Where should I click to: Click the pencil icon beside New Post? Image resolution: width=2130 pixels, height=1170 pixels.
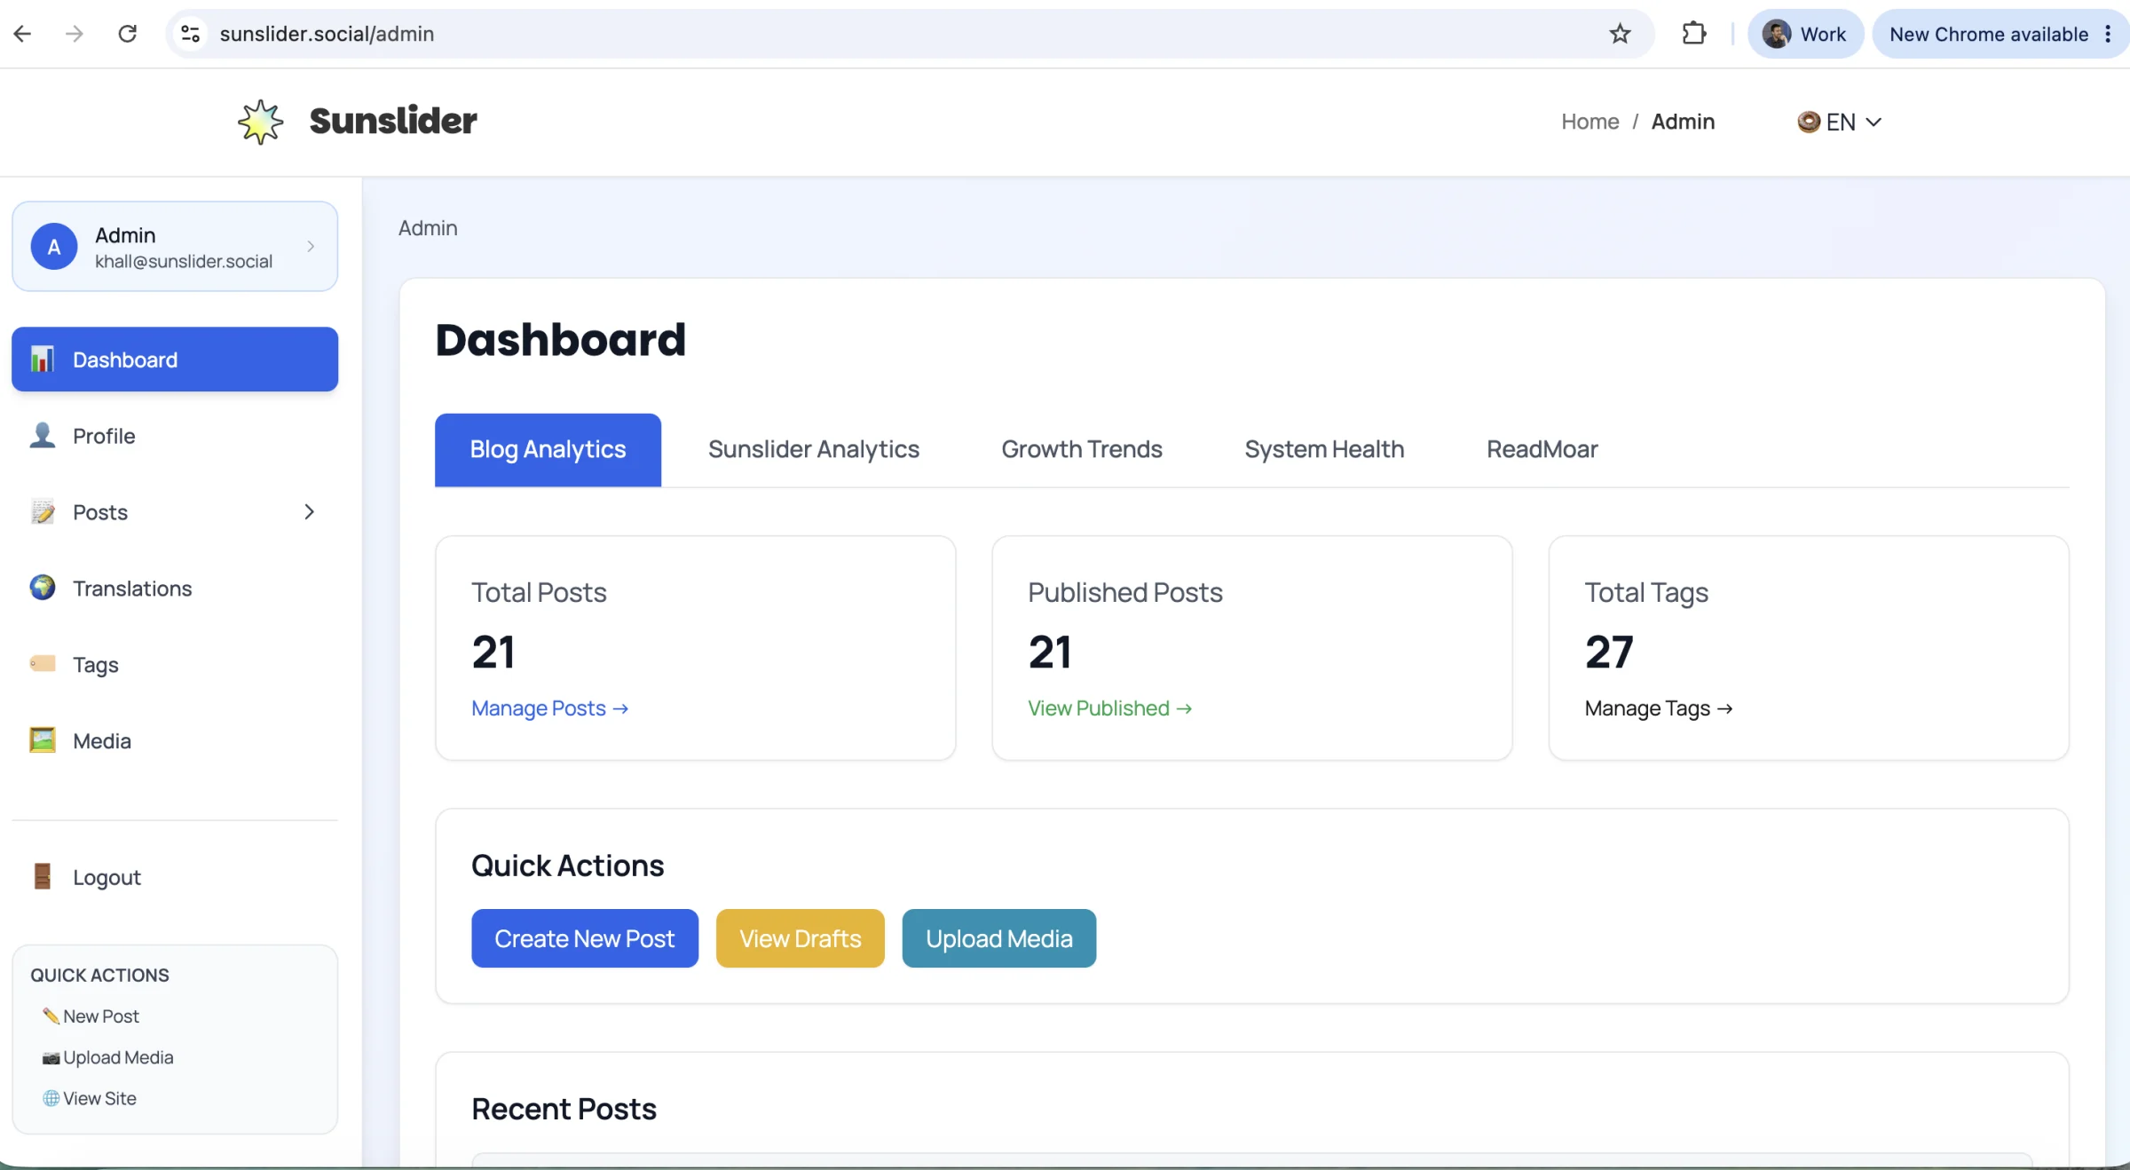pos(51,1016)
